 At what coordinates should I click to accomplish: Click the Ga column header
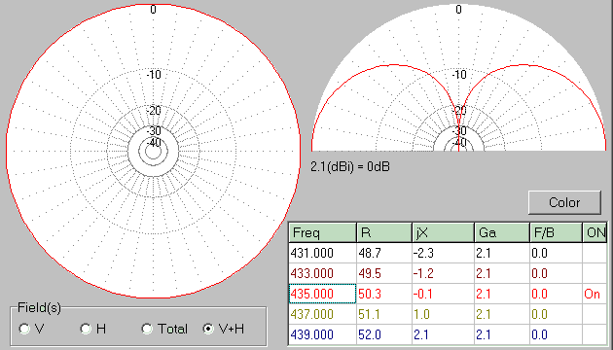point(502,232)
